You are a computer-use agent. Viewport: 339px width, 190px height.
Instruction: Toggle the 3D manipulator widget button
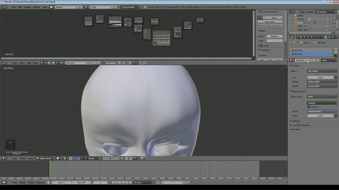pyautogui.click(x=78, y=158)
